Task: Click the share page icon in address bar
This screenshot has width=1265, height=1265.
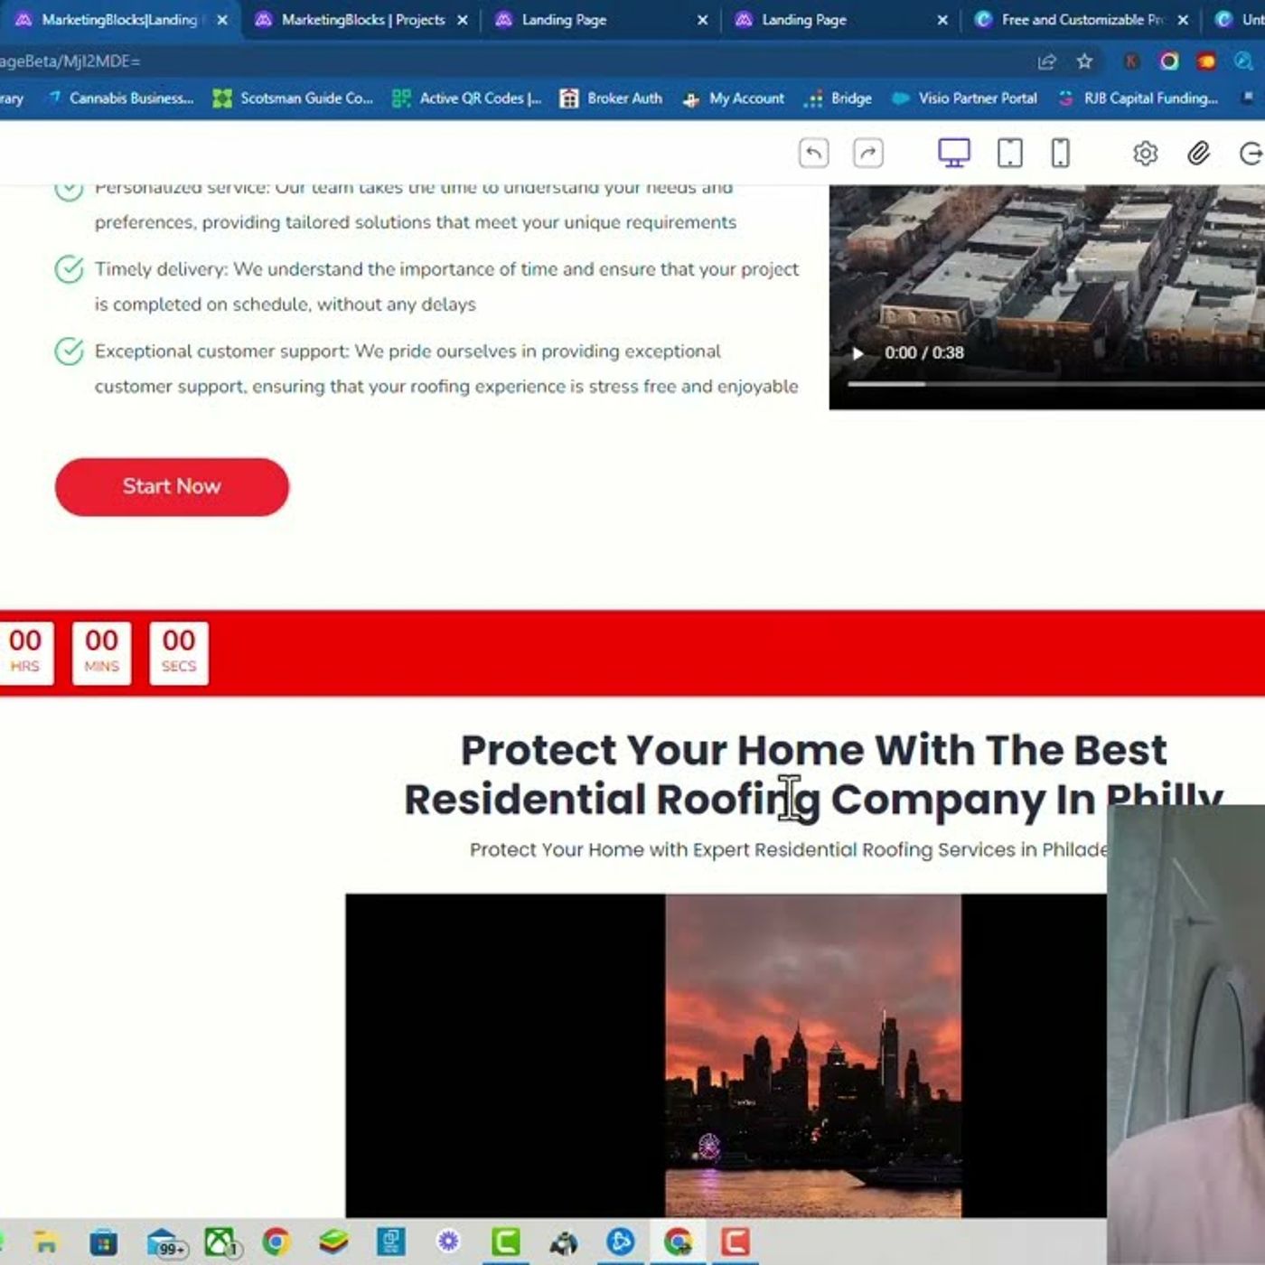Action: [x=1046, y=61]
